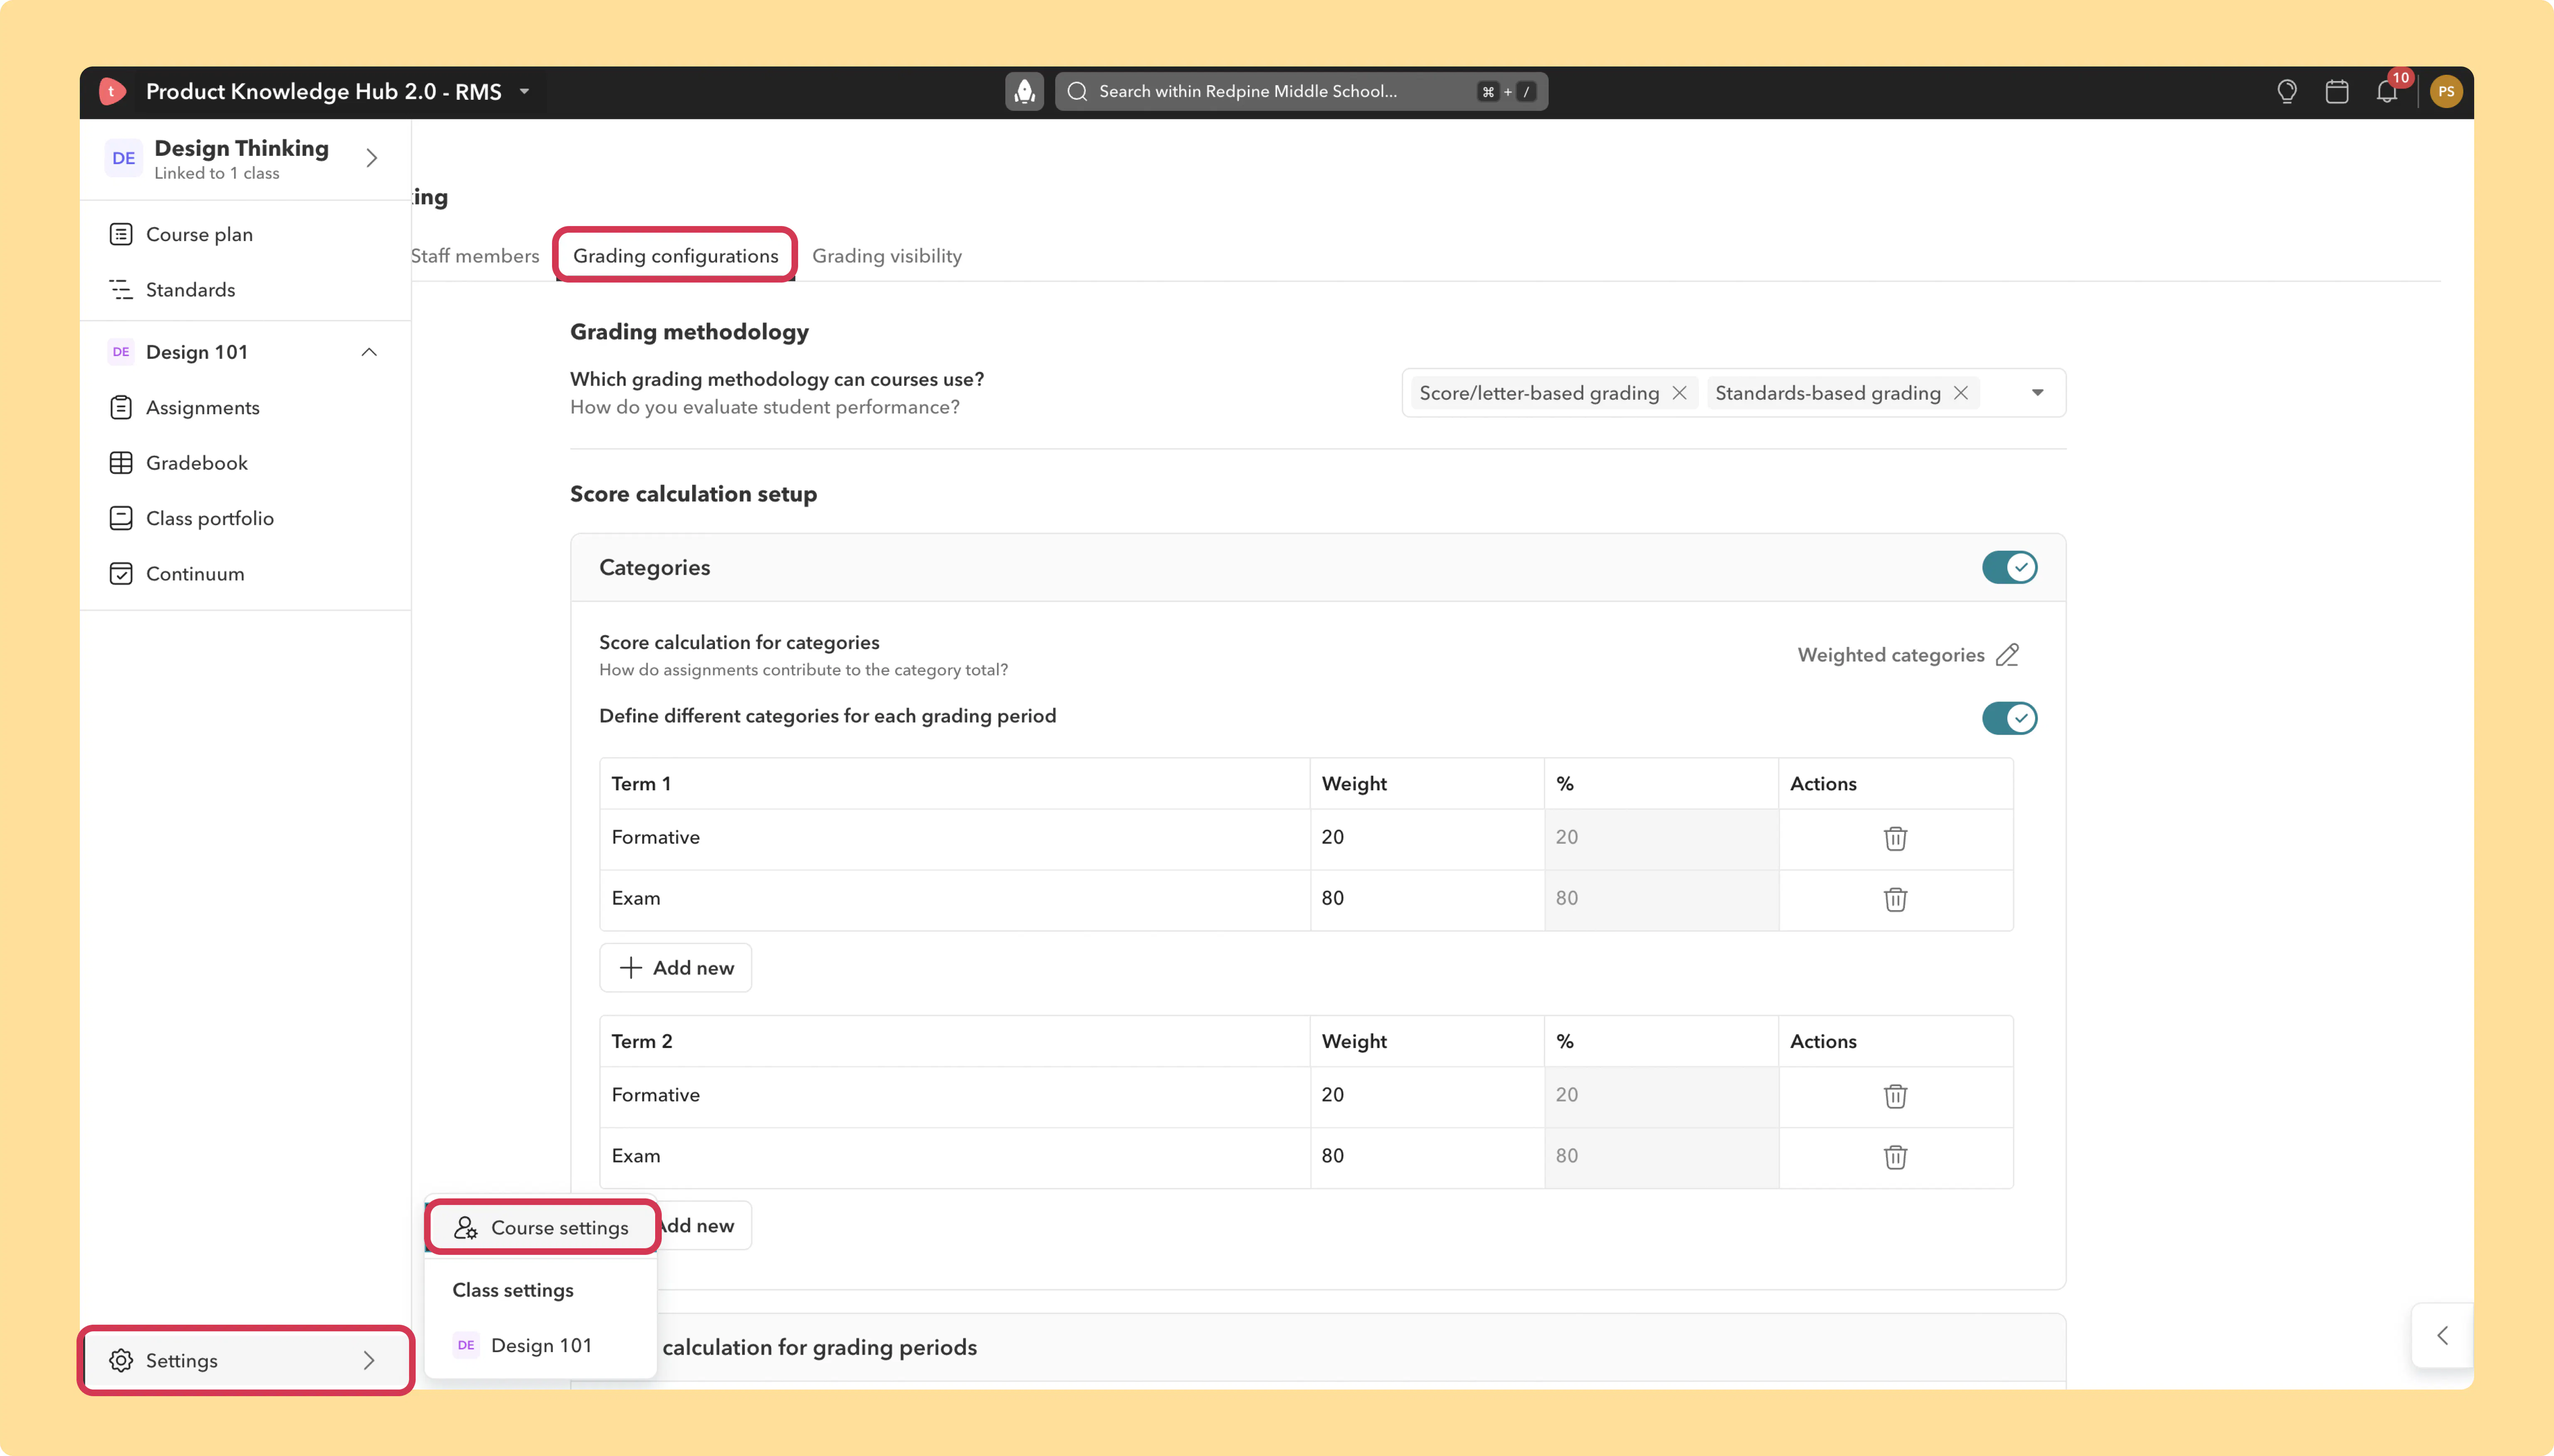
Task: Click the Design Thinking DE course badge
Action: coord(124,158)
